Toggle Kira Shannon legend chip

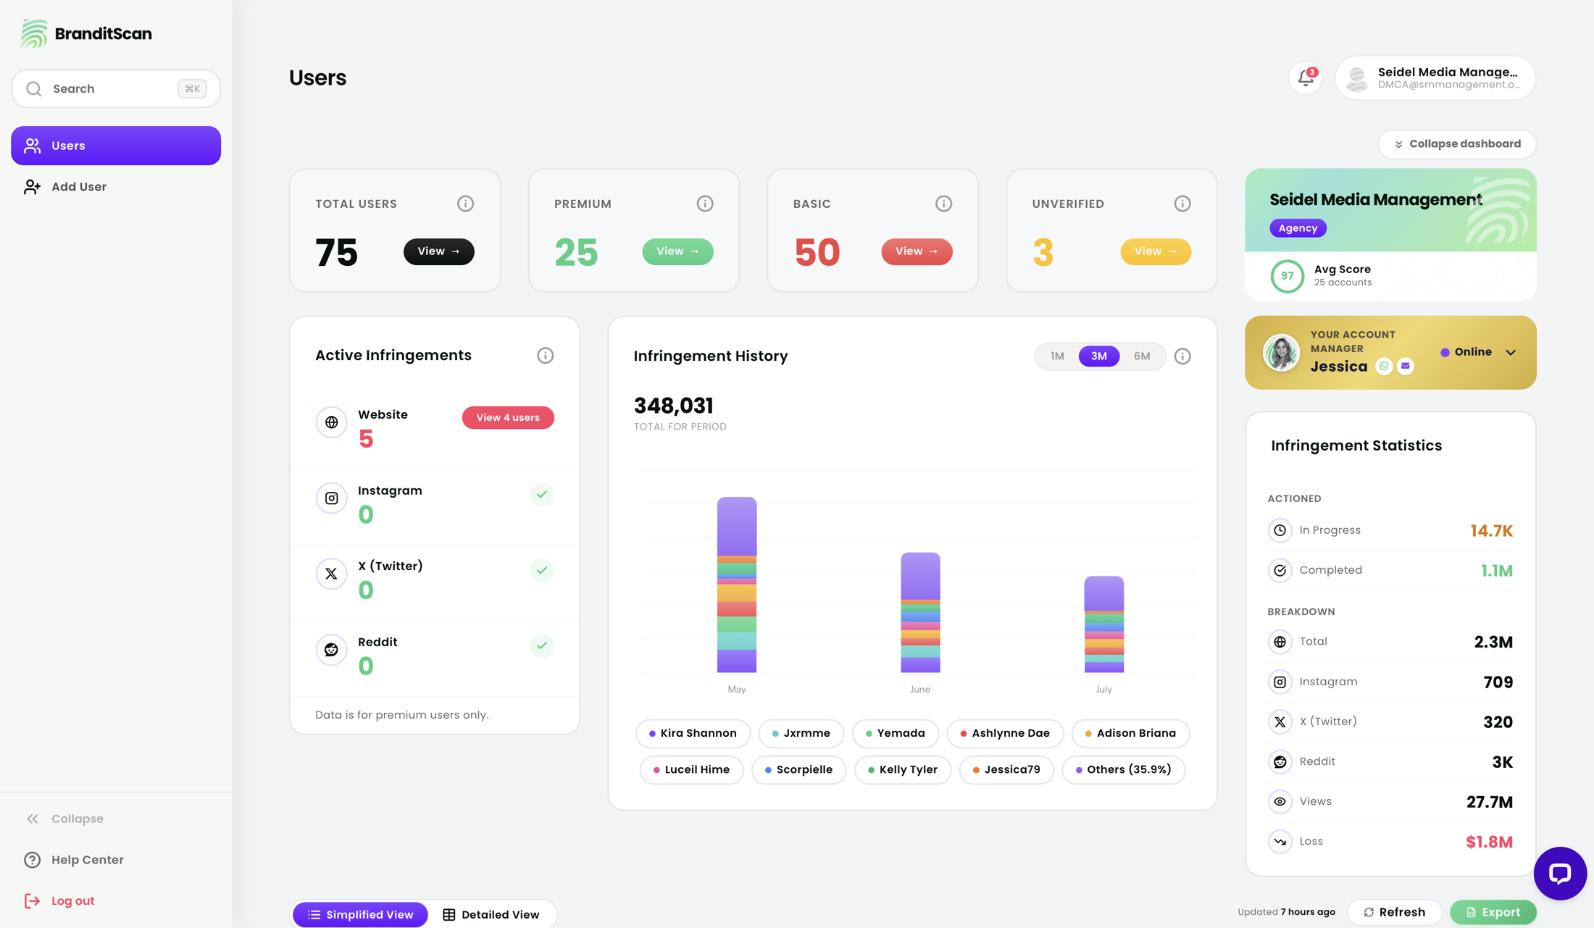[x=693, y=733]
